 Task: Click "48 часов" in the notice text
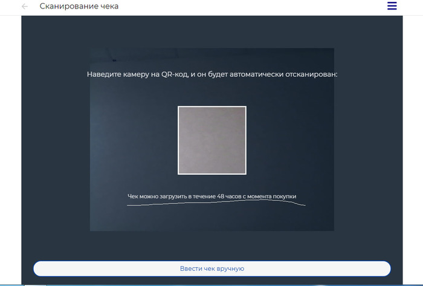[x=231, y=197]
